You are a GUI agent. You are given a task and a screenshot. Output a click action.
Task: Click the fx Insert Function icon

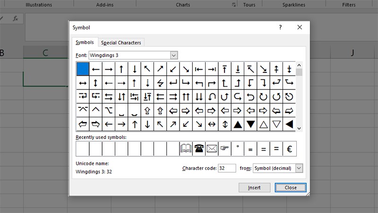point(16,18)
